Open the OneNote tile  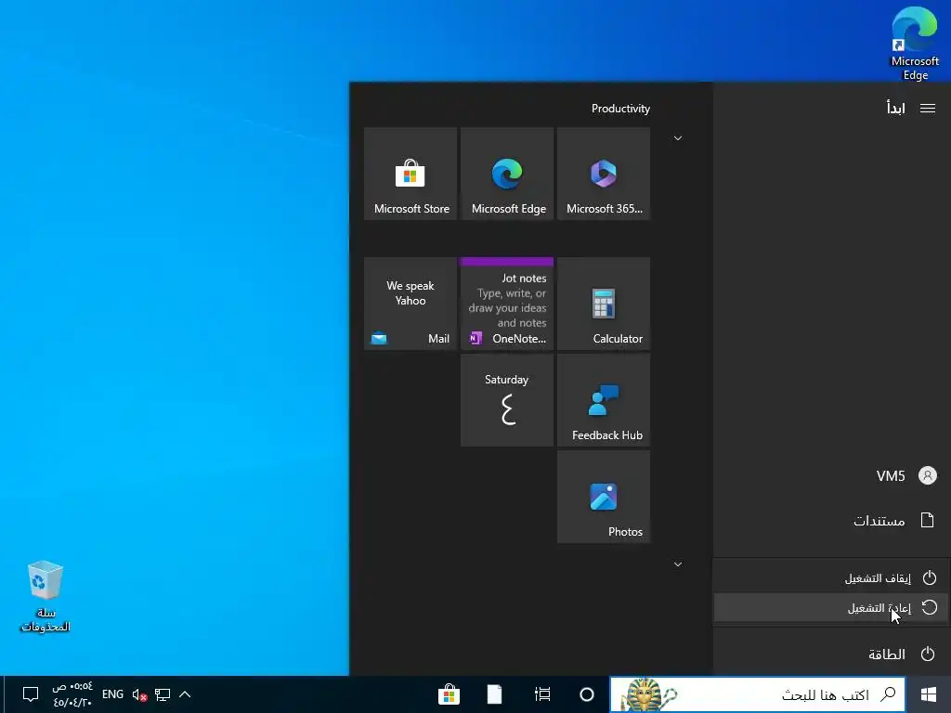(507, 304)
